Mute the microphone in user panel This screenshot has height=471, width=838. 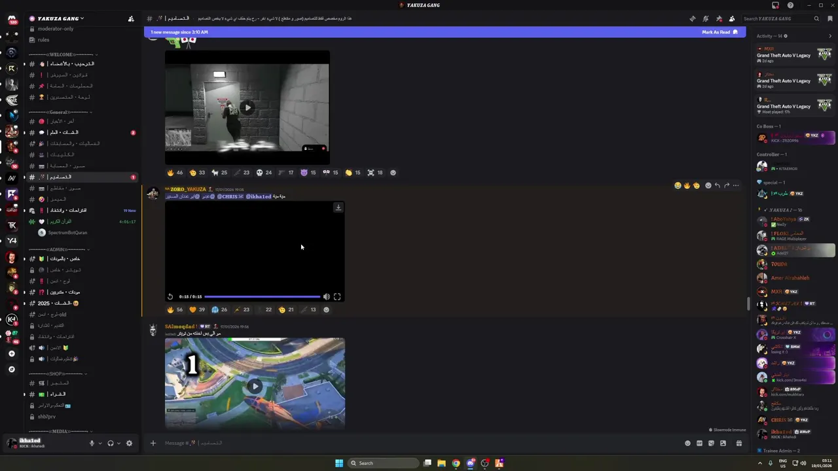92,443
